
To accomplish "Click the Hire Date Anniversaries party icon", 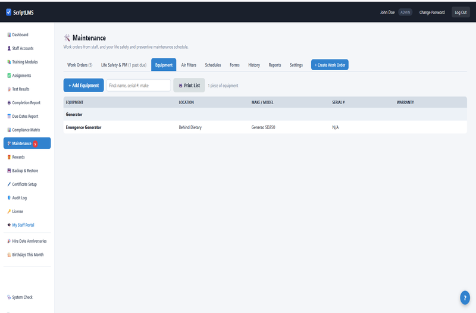I will tap(9, 241).
